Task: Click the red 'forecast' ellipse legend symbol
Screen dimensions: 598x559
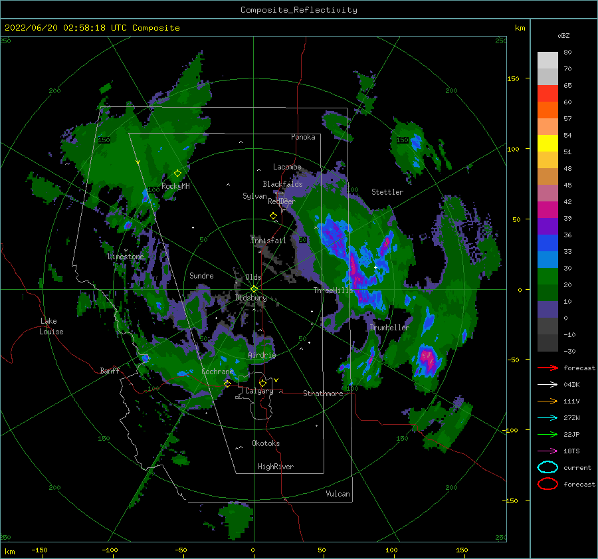Action: pos(548,484)
